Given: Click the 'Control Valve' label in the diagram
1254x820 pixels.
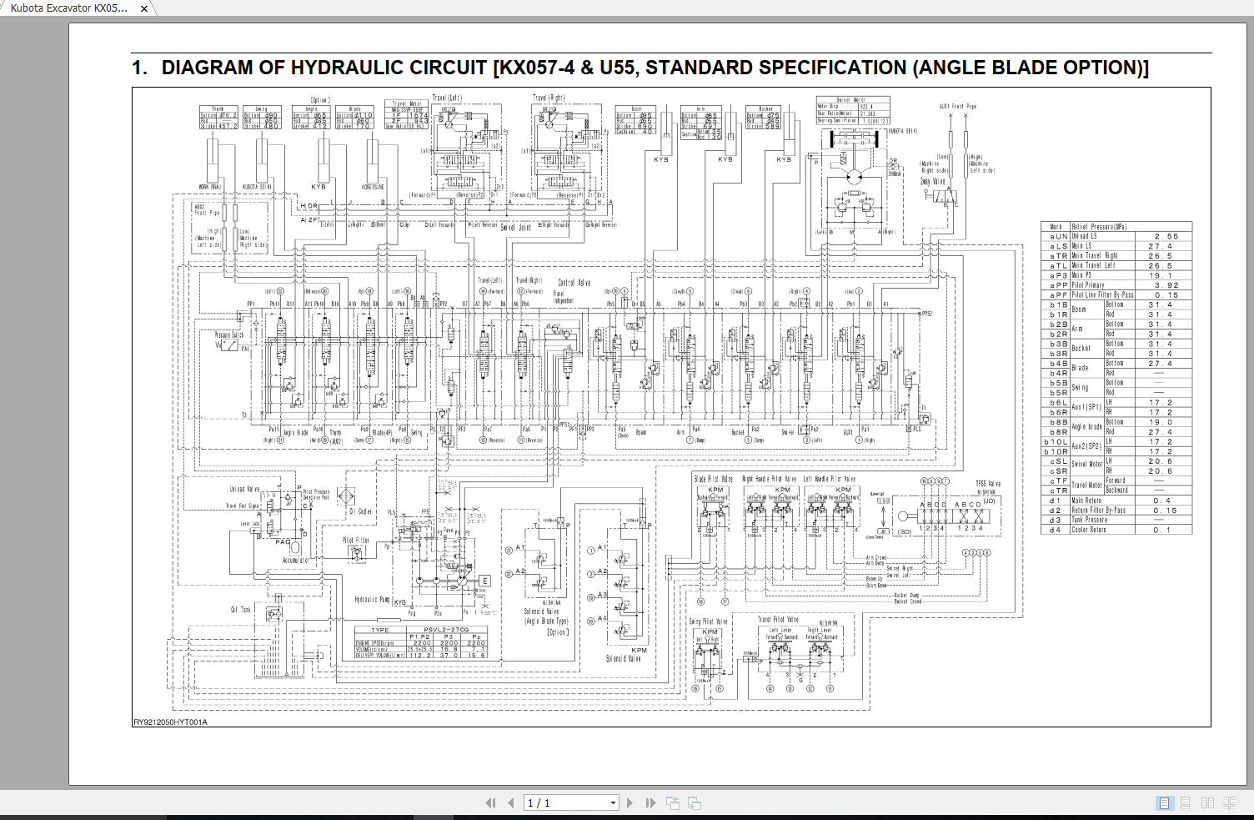Looking at the screenshot, I should click(574, 283).
